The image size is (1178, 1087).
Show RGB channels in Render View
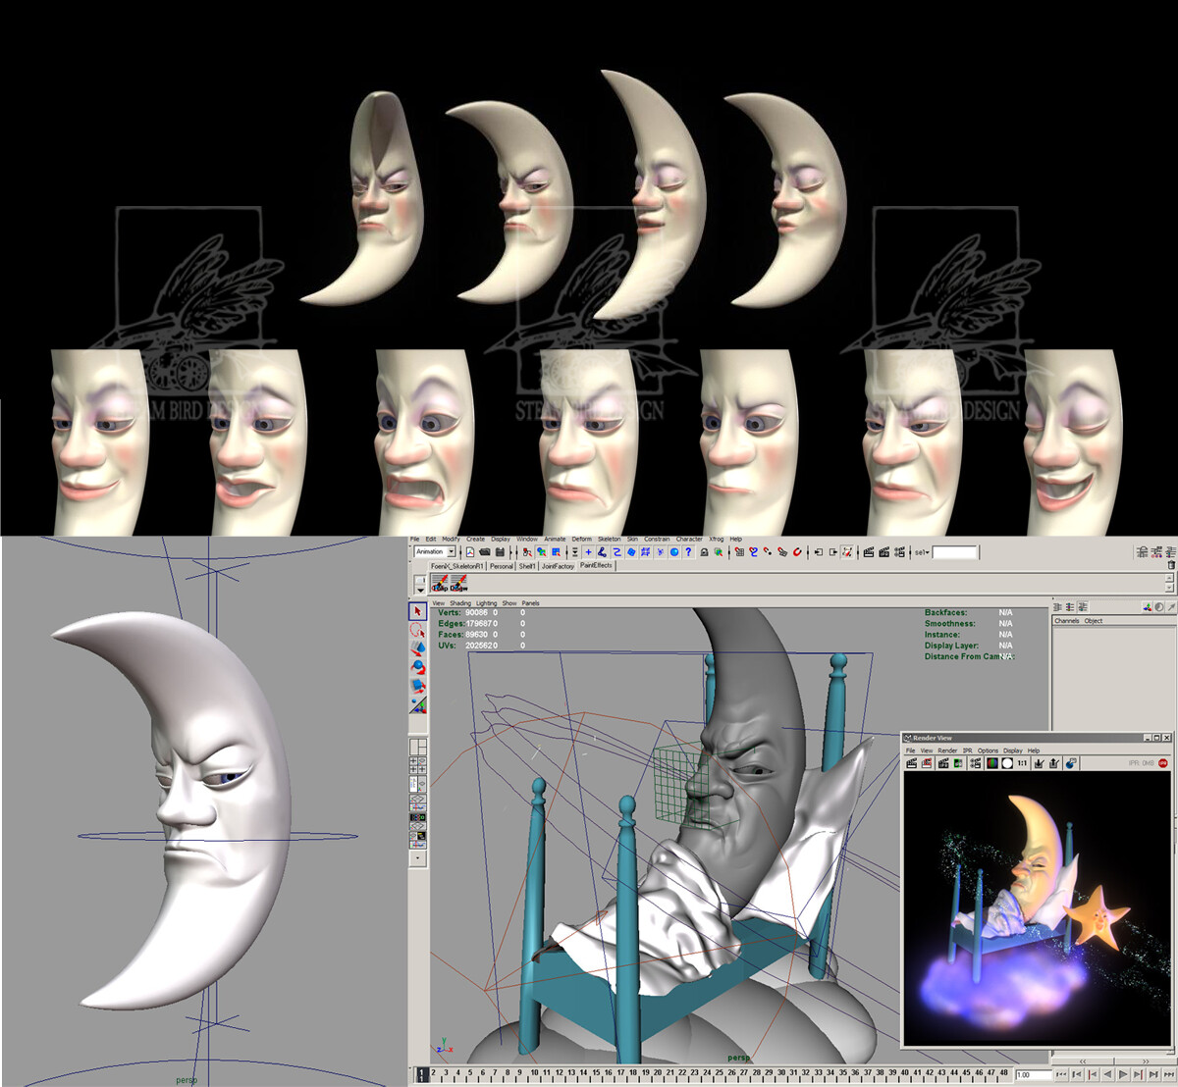[992, 763]
